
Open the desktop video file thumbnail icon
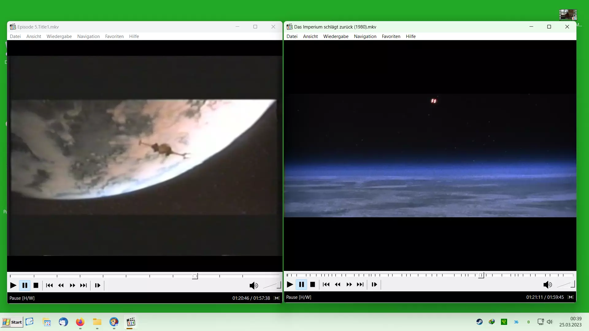[x=568, y=15]
